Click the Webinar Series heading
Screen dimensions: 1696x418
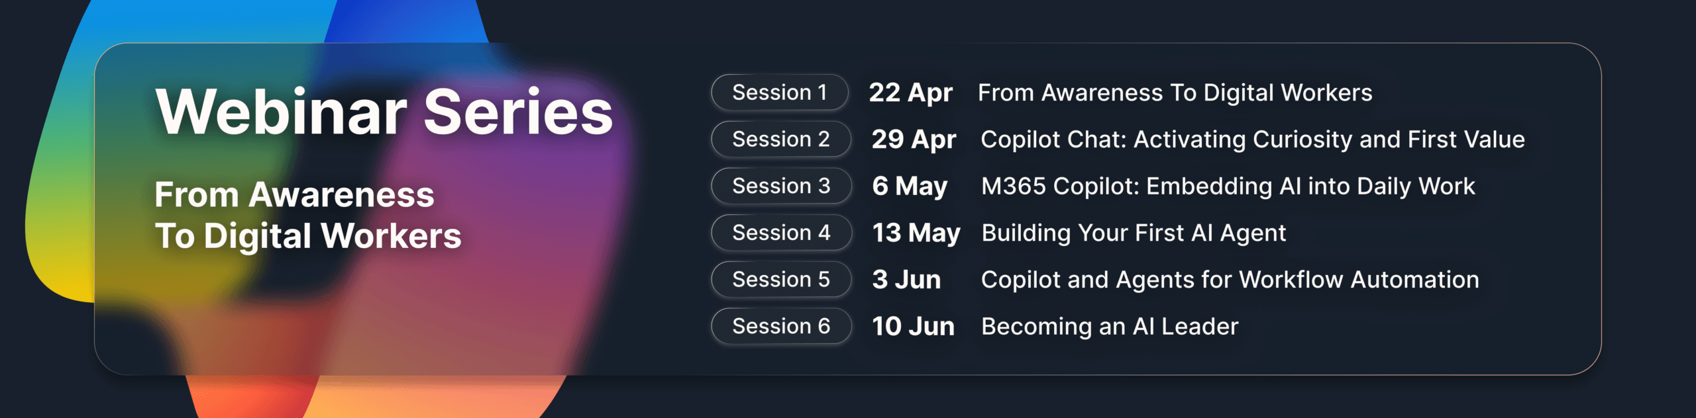pyautogui.click(x=384, y=112)
